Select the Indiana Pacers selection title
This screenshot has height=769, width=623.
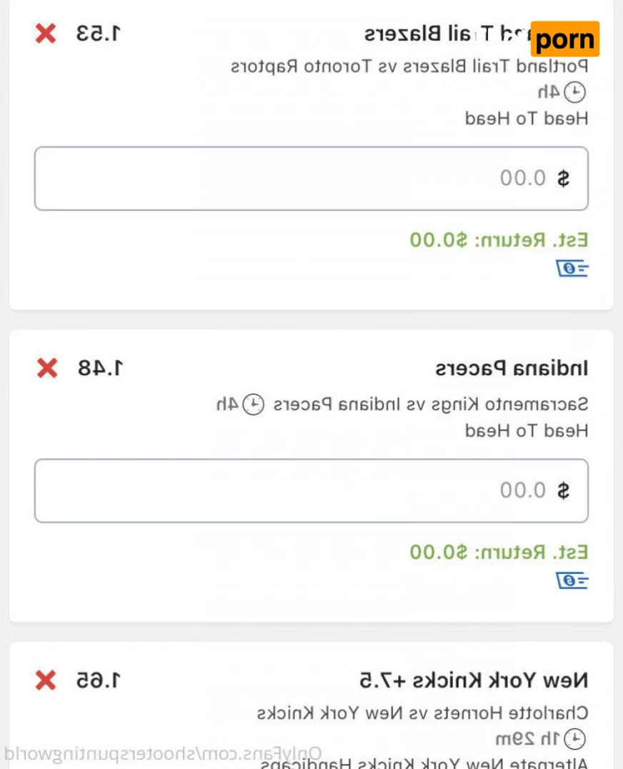pyautogui.click(x=512, y=369)
